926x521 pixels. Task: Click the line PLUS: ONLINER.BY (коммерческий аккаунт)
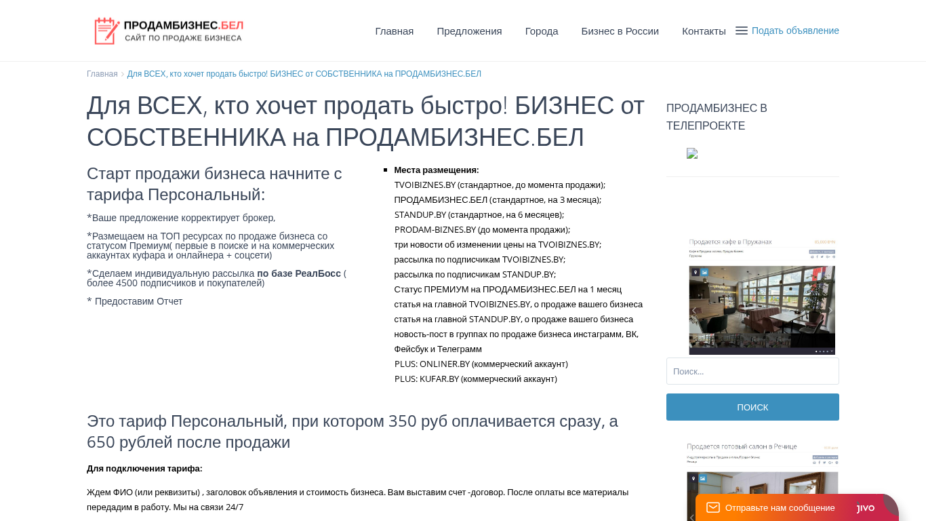(x=481, y=364)
